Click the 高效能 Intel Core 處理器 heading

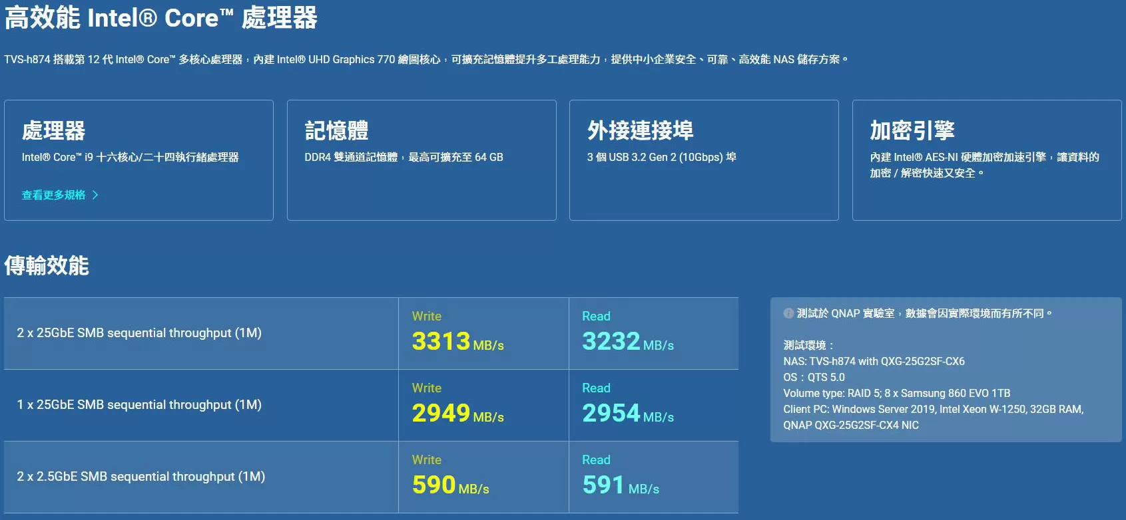click(161, 17)
